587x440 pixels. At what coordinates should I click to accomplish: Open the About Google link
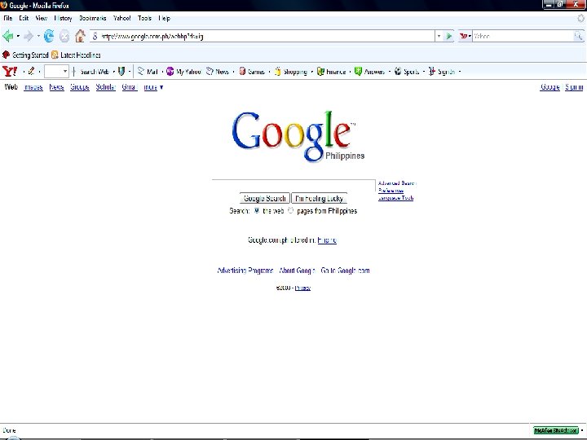click(298, 271)
